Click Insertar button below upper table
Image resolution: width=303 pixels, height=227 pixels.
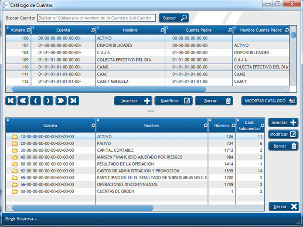pos(133,101)
